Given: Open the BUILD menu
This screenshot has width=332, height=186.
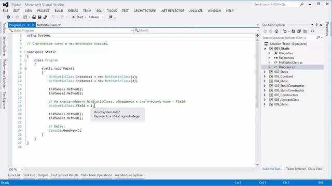Looking at the screenshot, I should (x=59, y=11).
